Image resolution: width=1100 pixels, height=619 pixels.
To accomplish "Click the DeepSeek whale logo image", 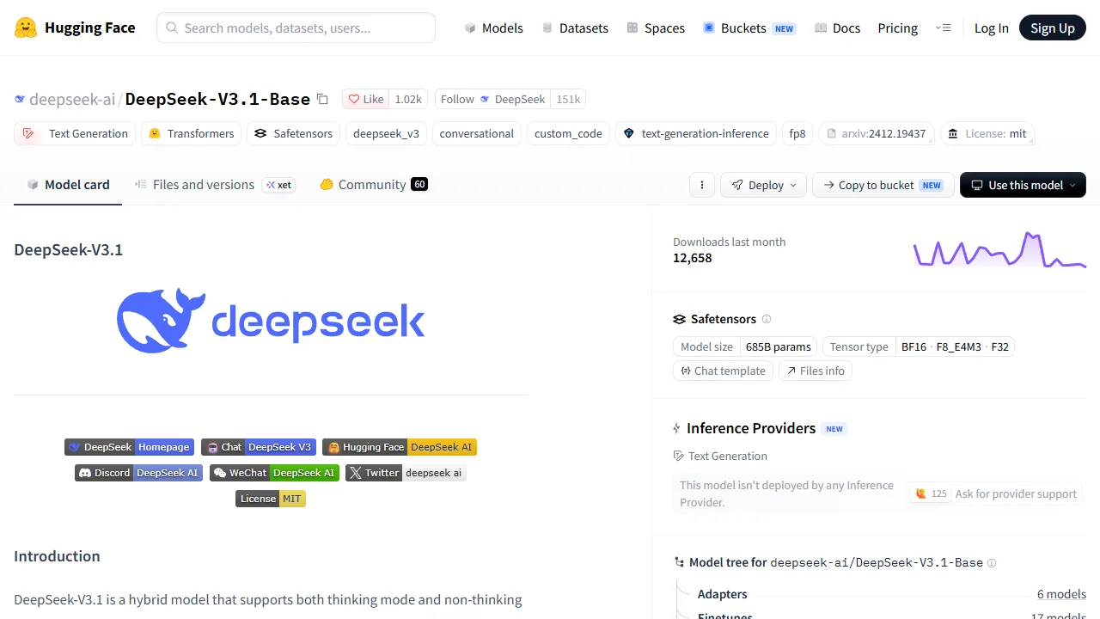I will tap(271, 321).
